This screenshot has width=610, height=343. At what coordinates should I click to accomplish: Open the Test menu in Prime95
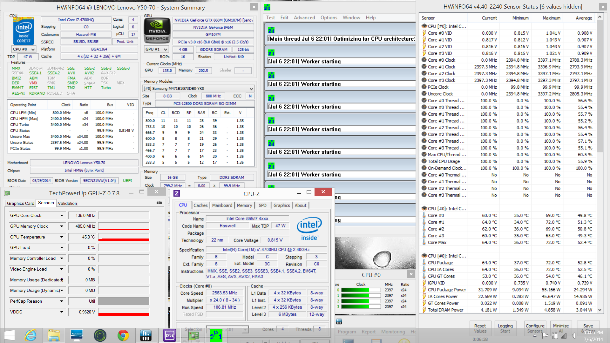tap(270, 17)
